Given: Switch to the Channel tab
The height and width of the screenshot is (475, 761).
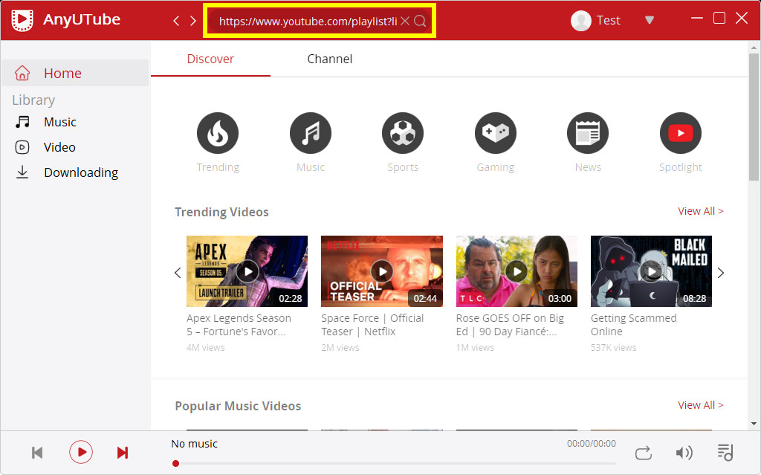Looking at the screenshot, I should click(329, 59).
